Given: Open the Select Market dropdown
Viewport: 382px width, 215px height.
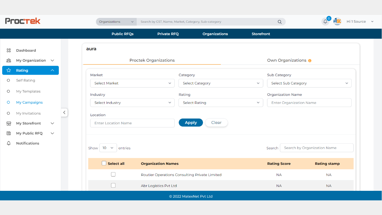Looking at the screenshot, I should pos(132,83).
